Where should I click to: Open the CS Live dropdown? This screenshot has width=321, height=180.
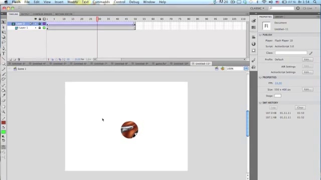(309, 8)
